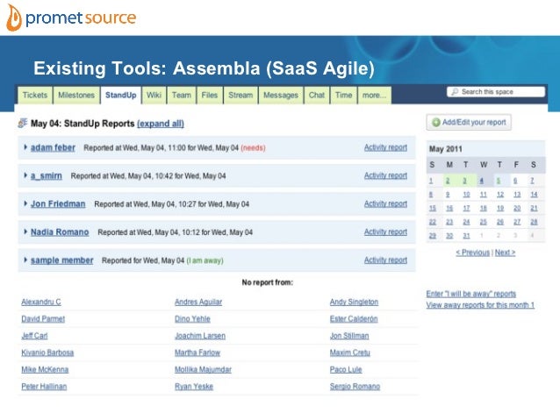560x420 pixels.
Task: Open David Parmet's name link
Action: pos(43,318)
